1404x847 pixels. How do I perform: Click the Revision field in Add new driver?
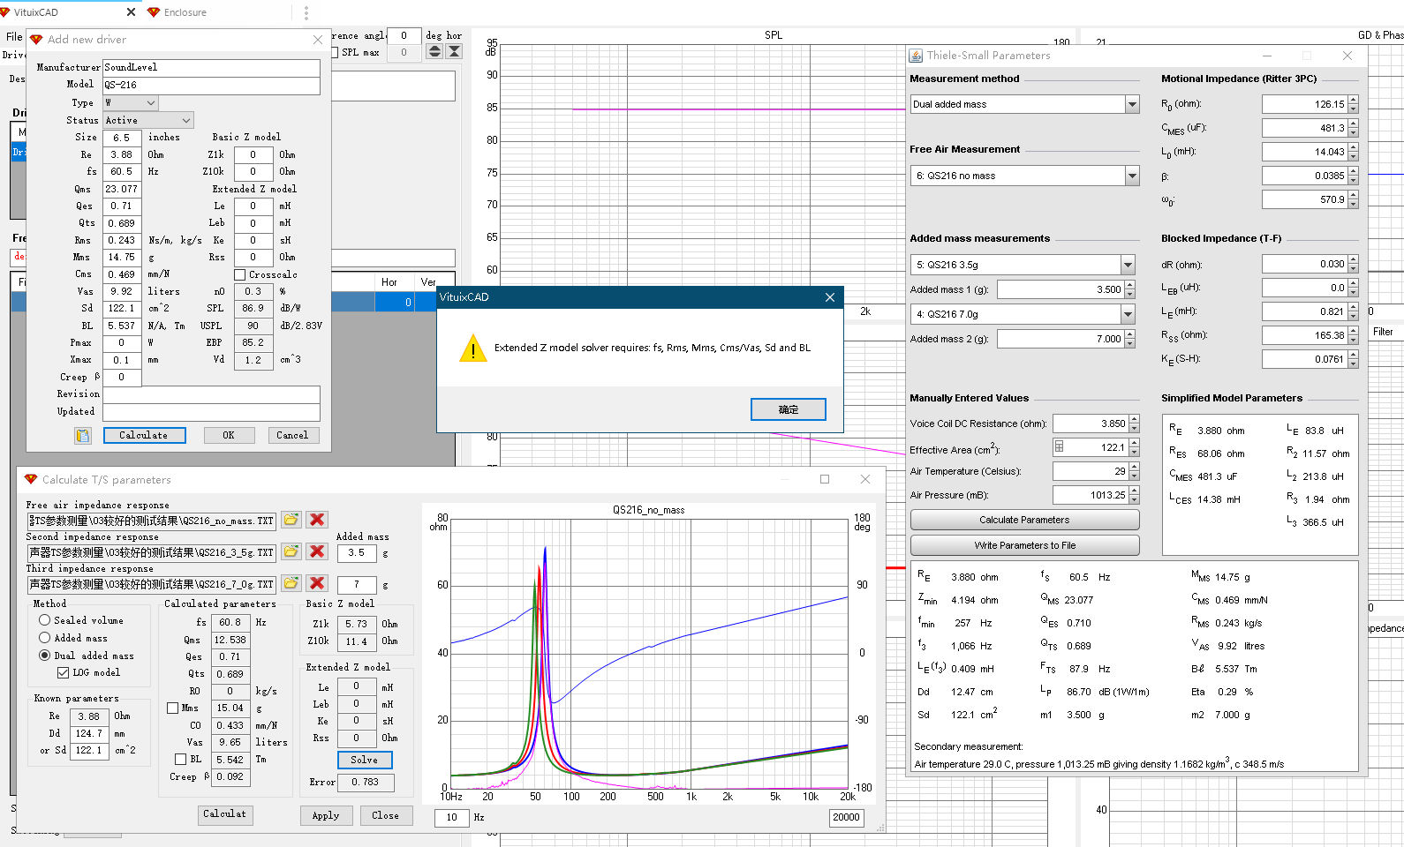pos(211,394)
